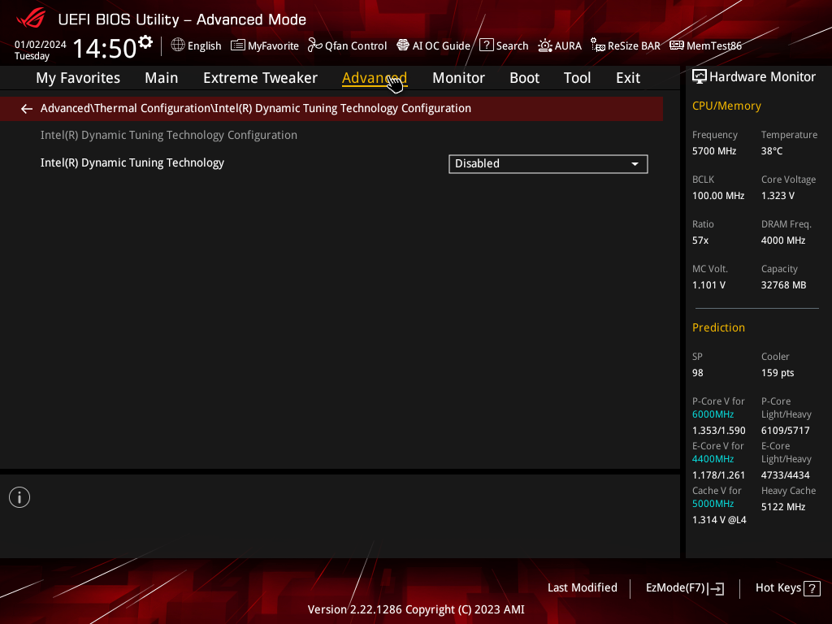Click the 5122 MHz Heavy Cache value
The height and width of the screenshot is (624, 832).
pyautogui.click(x=783, y=507)
